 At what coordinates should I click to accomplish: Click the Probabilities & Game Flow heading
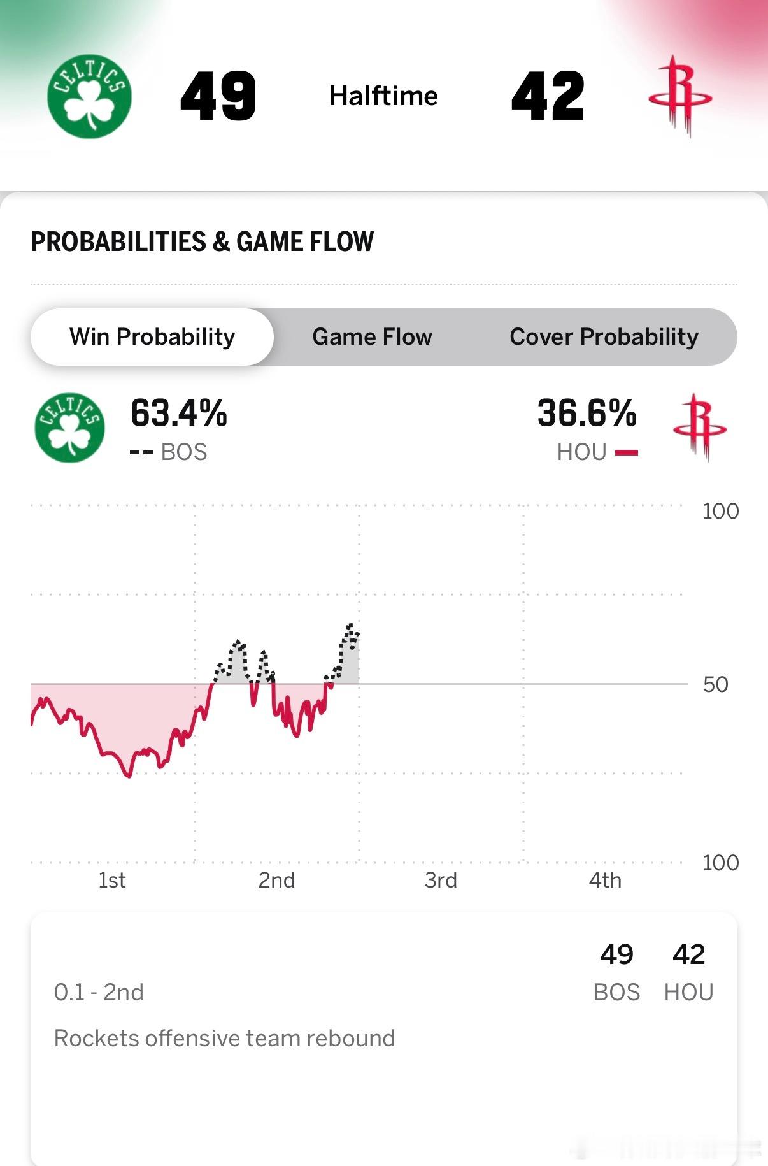tap(203, 242)
